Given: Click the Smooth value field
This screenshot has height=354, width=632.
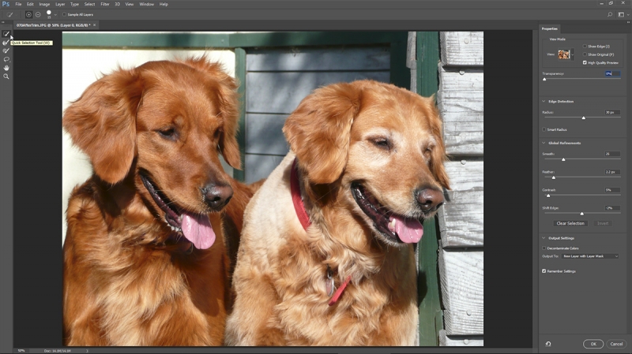Looking at the screenshot, I should point(612,154).
